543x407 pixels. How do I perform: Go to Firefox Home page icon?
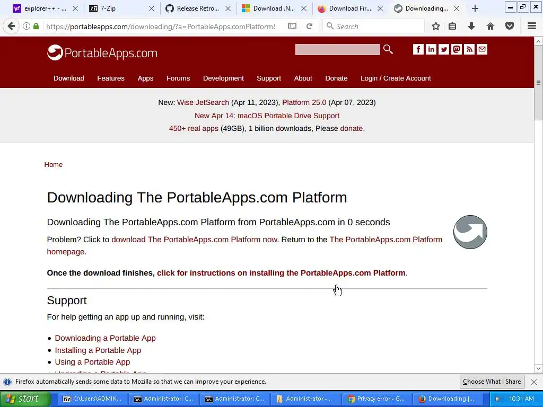tap(490, 26)
